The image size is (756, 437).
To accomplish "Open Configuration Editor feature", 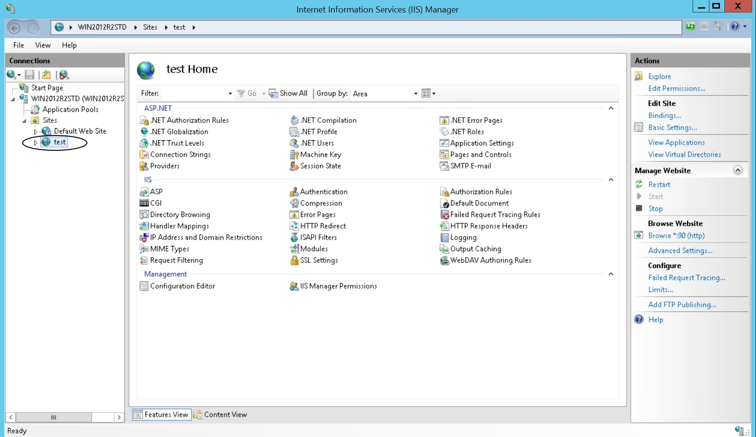I will tap(177, 286).
